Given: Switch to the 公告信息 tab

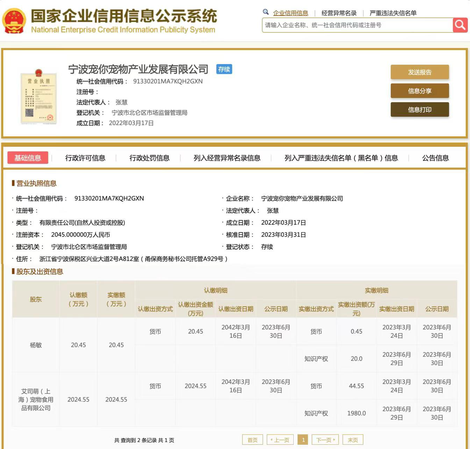Looking at the screenshot, I should tap(435, 158).
